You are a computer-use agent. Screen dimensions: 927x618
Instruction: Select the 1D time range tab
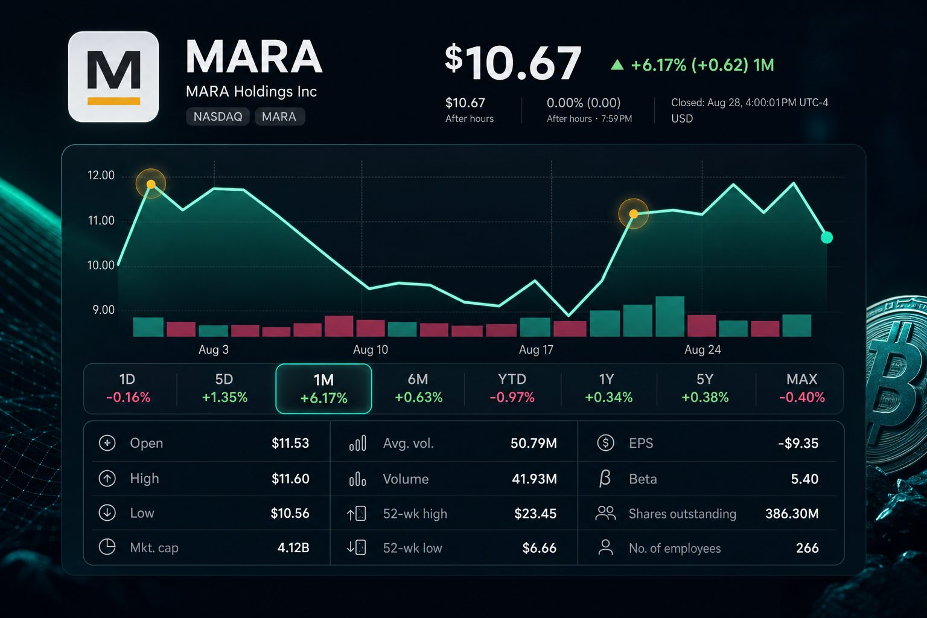click(128, 388)
